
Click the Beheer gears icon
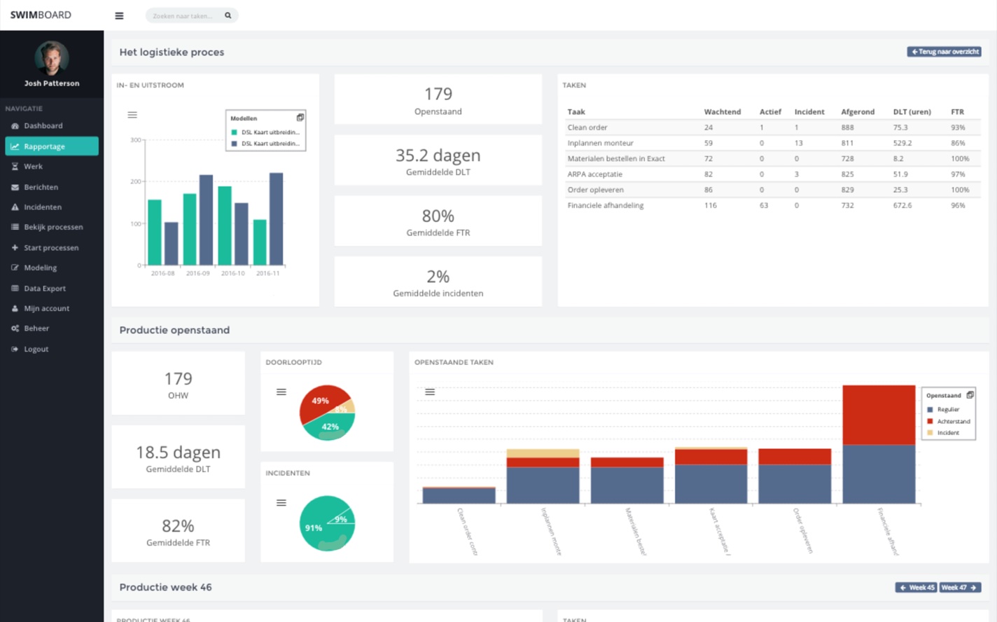tap(15, 329)
